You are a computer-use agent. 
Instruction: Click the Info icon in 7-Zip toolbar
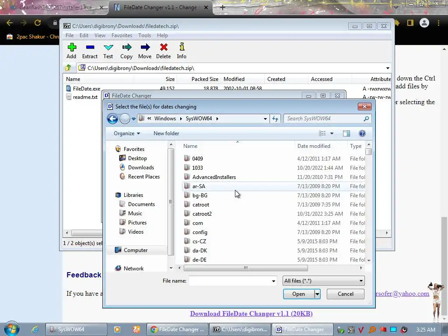[182, 47]
